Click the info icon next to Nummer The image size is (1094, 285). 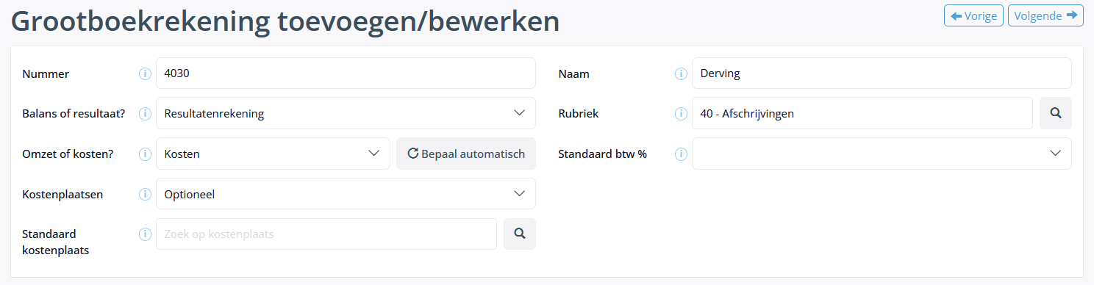point(145,73)
